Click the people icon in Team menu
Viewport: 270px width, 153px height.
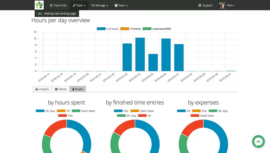116,5
